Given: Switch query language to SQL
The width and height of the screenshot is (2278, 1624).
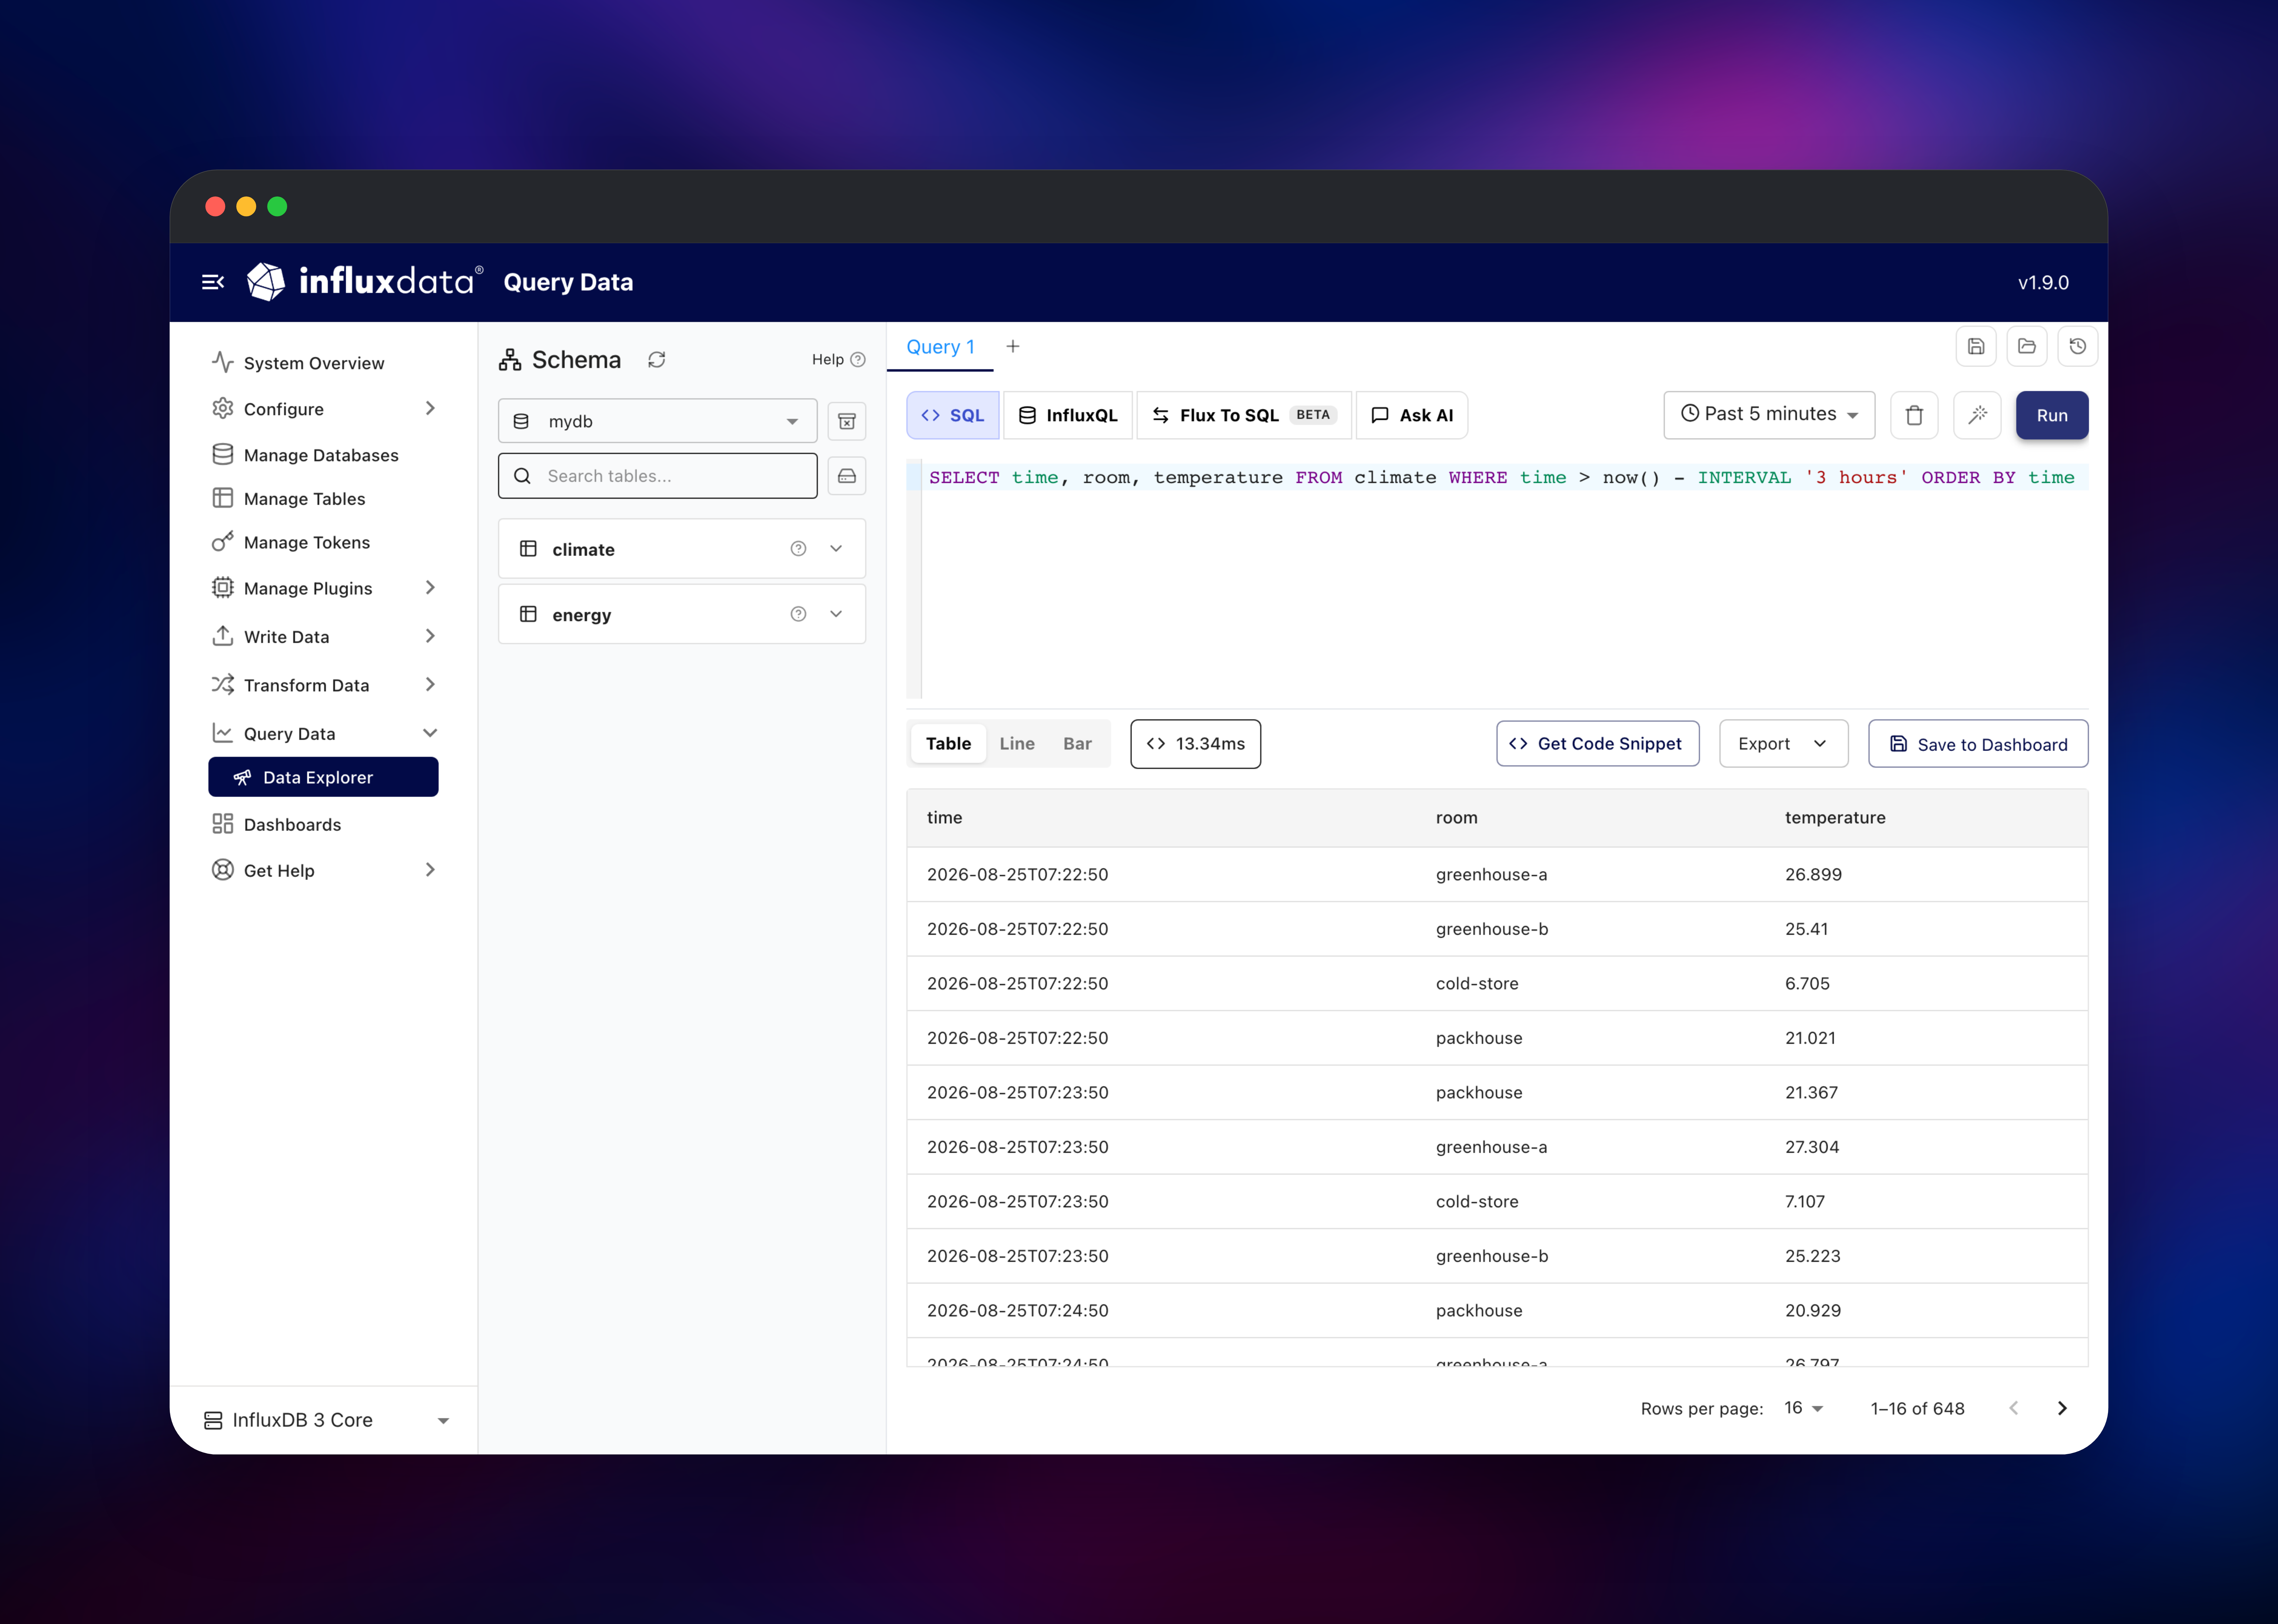Looking at the screenshot, I should pyautogui.click(x=952, y=415).
